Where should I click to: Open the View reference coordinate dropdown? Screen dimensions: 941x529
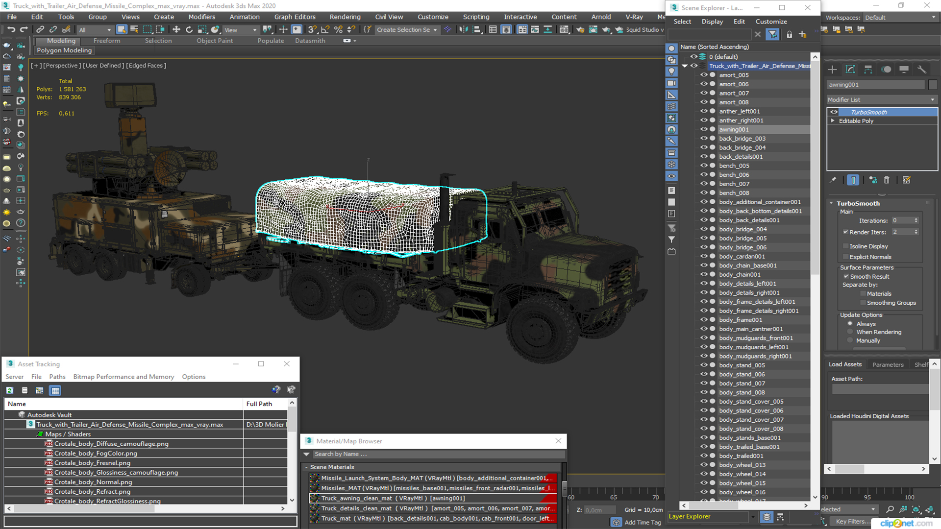click(x=241, y=30)
